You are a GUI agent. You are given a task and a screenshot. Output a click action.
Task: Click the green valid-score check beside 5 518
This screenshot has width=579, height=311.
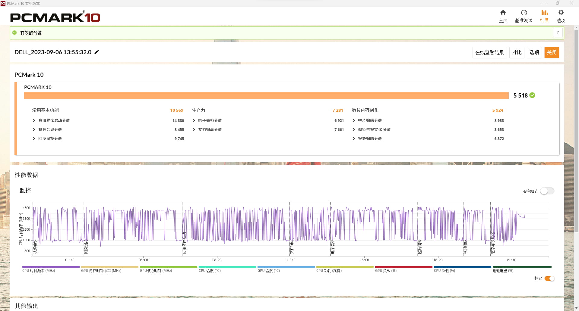tap(532, 95)
